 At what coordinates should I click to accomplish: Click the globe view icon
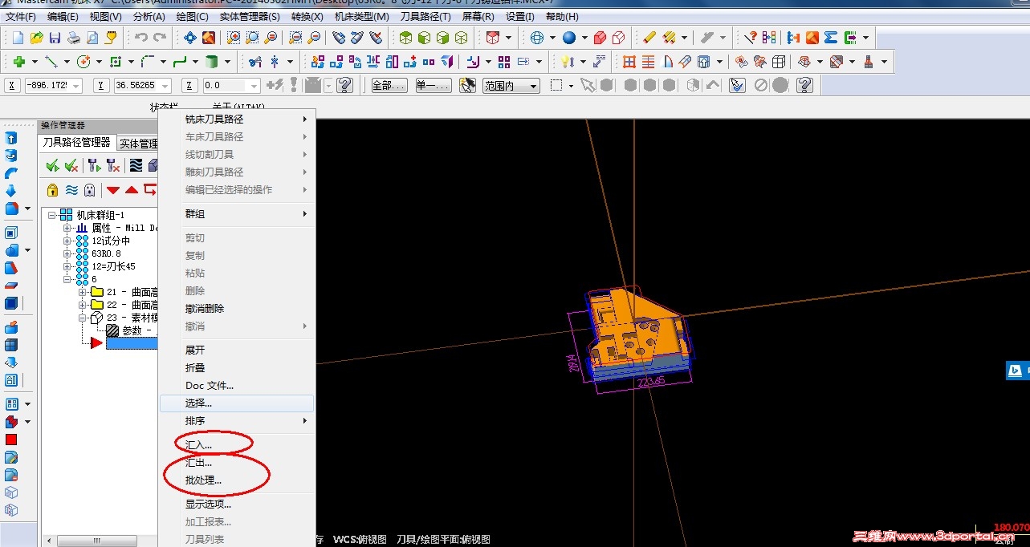click(x=537, y=37)
